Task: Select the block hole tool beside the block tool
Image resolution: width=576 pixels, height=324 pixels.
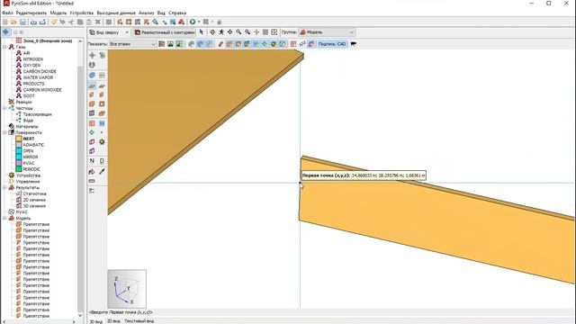Action: click(x=102, y=104)
